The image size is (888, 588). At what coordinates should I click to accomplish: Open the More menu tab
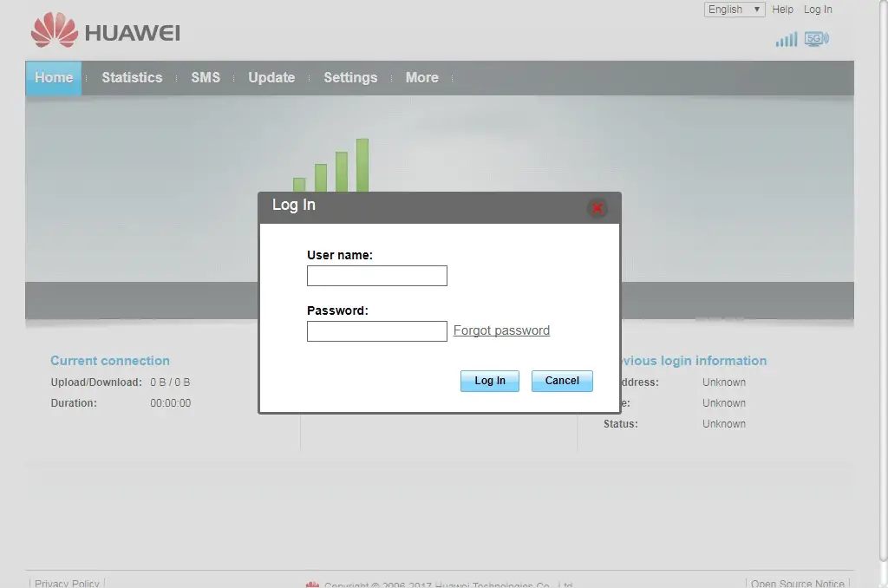click(421, 77)
